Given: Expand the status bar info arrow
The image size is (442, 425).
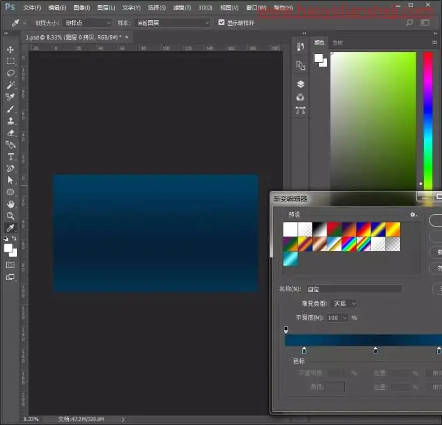Looking at the screenshot, I should [x=123, y=419].
